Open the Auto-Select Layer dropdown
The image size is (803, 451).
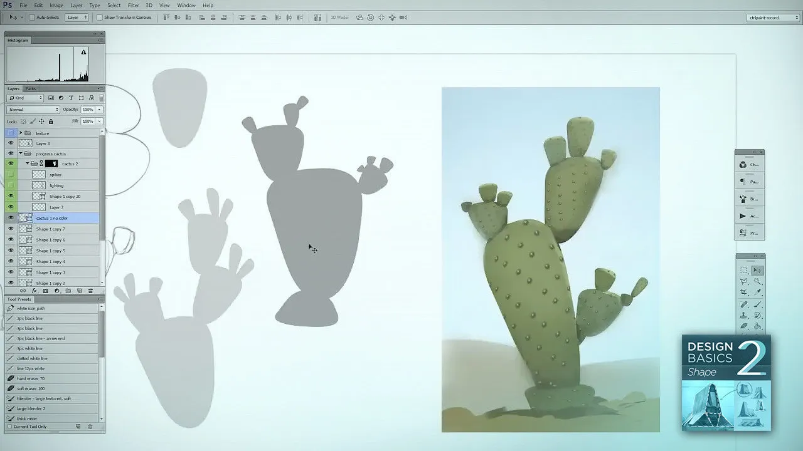point(77,18)
